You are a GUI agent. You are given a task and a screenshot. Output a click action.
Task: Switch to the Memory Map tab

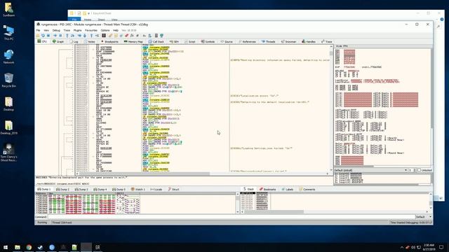[x=133, y=42]
